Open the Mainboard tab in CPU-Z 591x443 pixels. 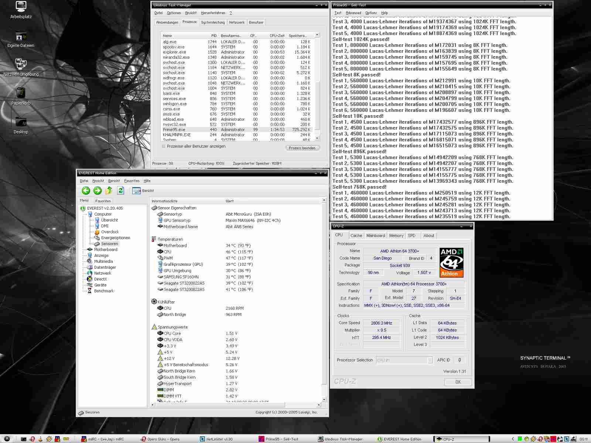[x=376, y=236]
